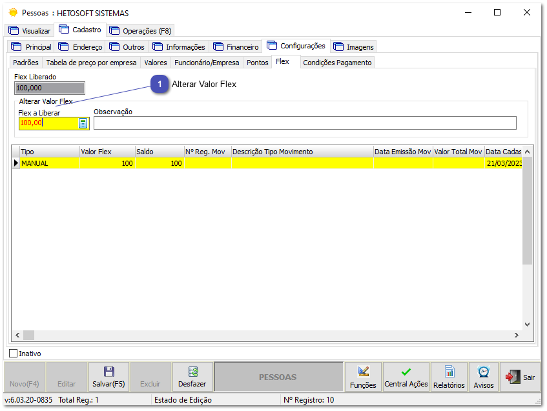Screen dimensions: 547x411
Task: Click the Desfazer undo button
Action: click(192, 377)
